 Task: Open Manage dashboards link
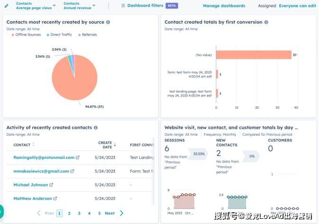click(224, 6)
